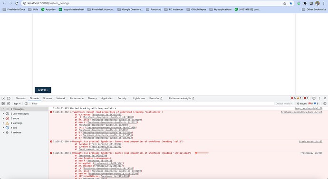This screenshot has width=328, height=179.
Task: Open the Lighthouse tab
Action: (139, 98)
